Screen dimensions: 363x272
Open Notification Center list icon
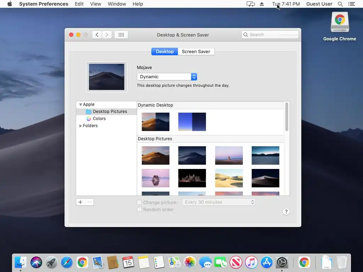tap(351, 4)
